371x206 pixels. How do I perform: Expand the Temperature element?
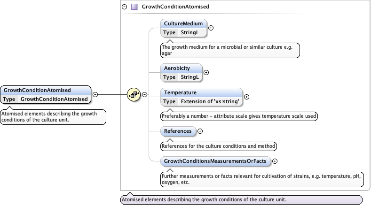click(x=247, y=97)
